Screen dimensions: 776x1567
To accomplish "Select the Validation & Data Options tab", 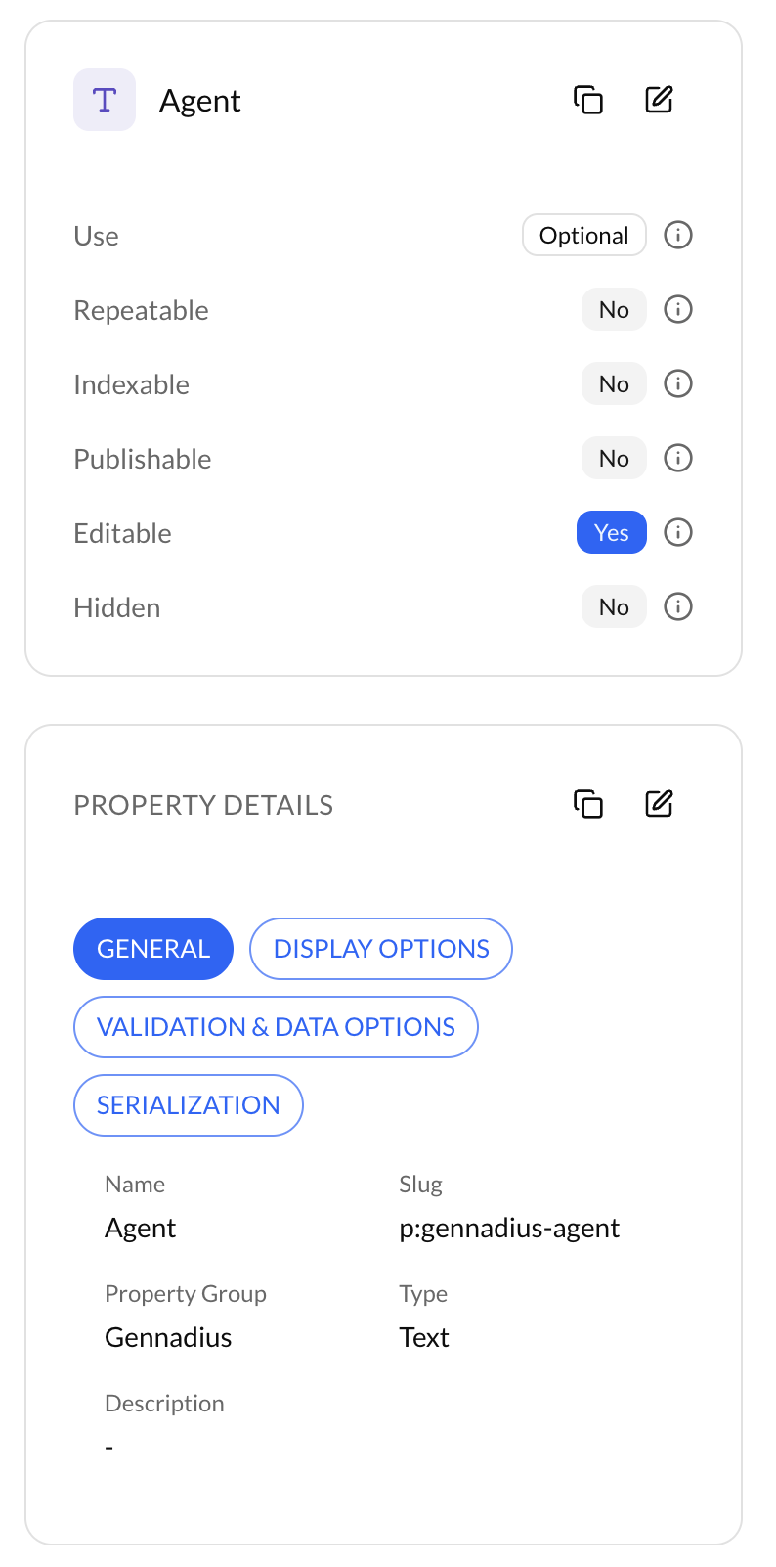I will [276, 1026].
